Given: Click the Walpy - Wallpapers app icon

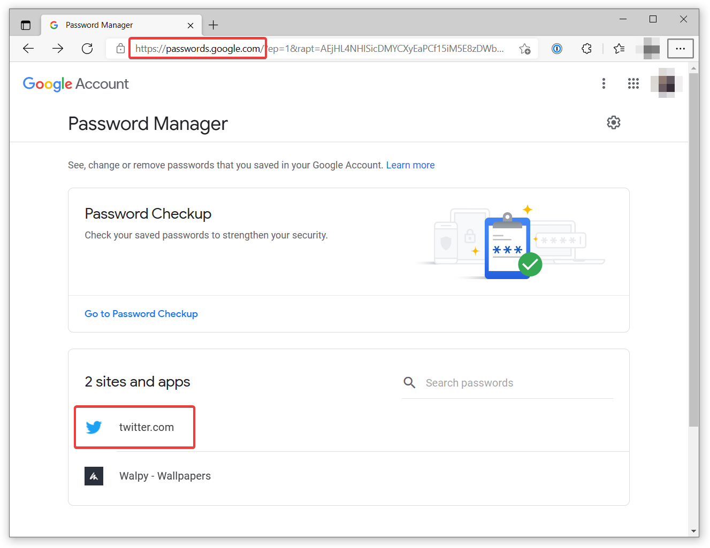Looking at the screenshot, I should point(94,476).
